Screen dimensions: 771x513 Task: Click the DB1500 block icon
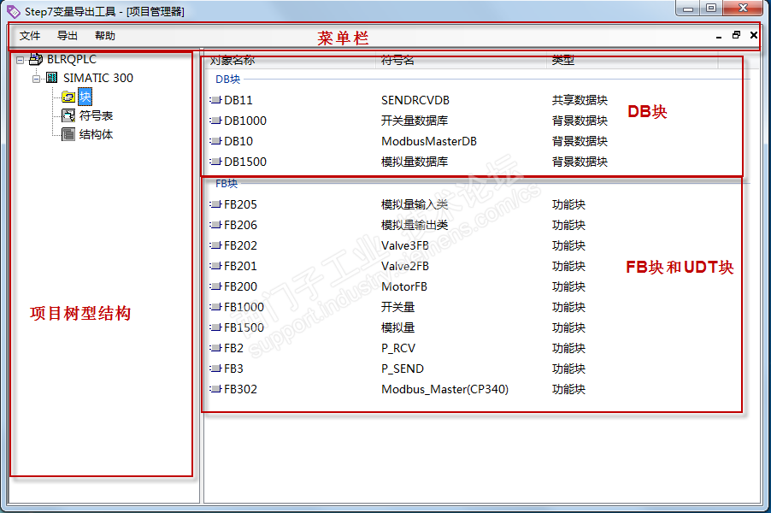click(215, 162)
